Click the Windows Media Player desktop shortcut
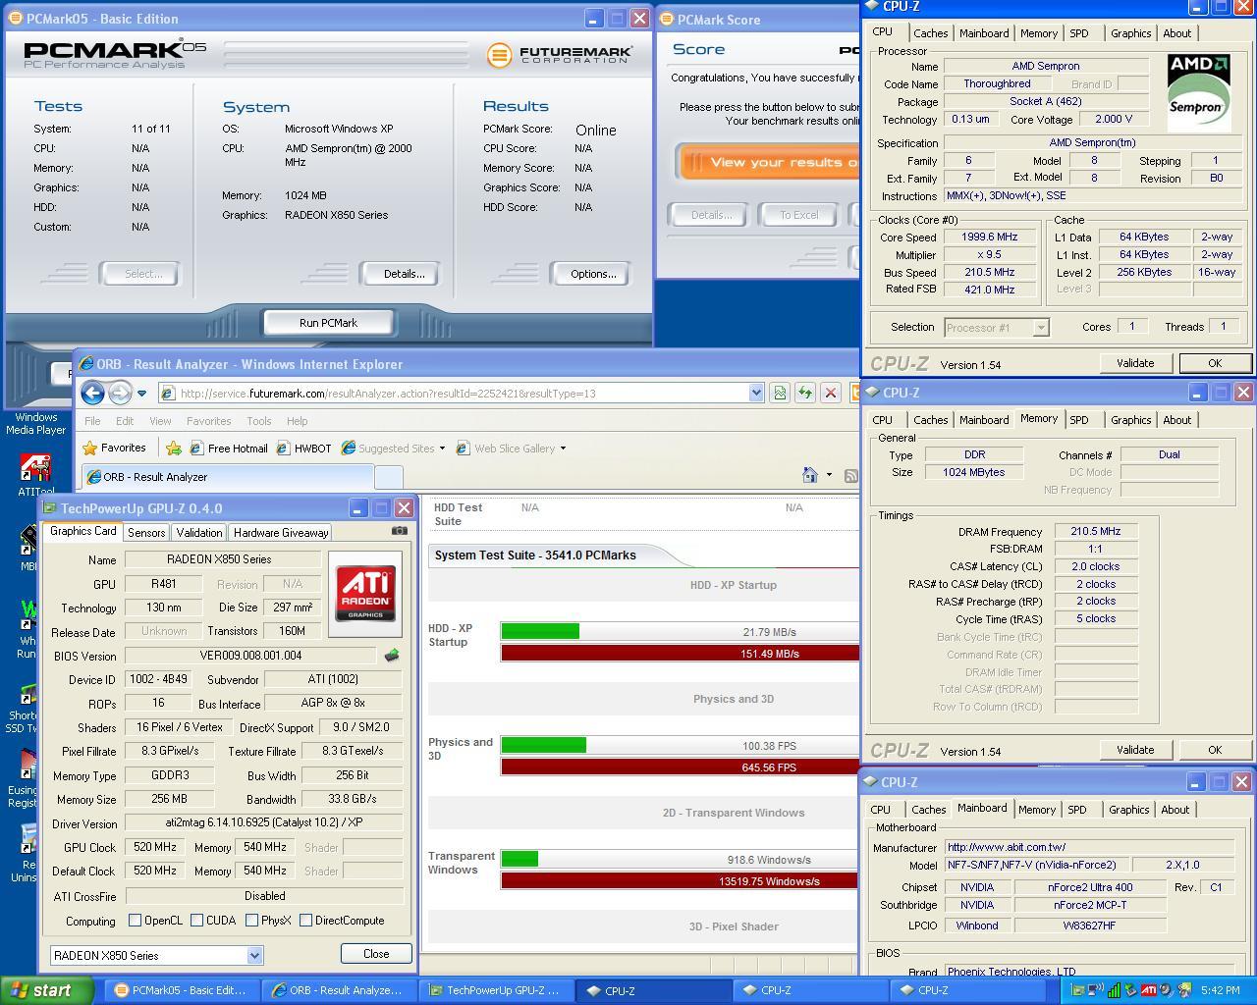This screenshot has width=1257, height=1005. [x=35, y=423]
